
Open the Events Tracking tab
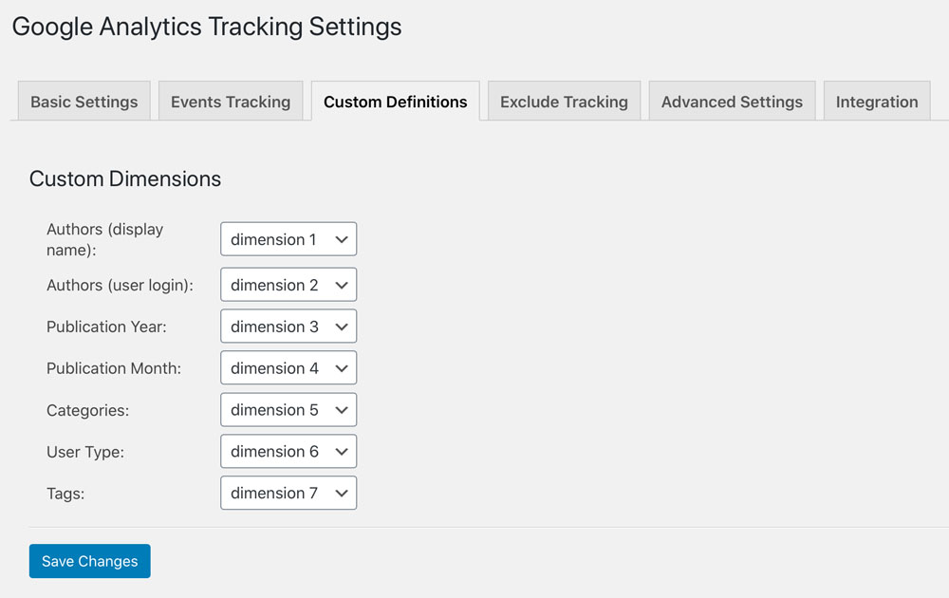[x=231, y=101]
